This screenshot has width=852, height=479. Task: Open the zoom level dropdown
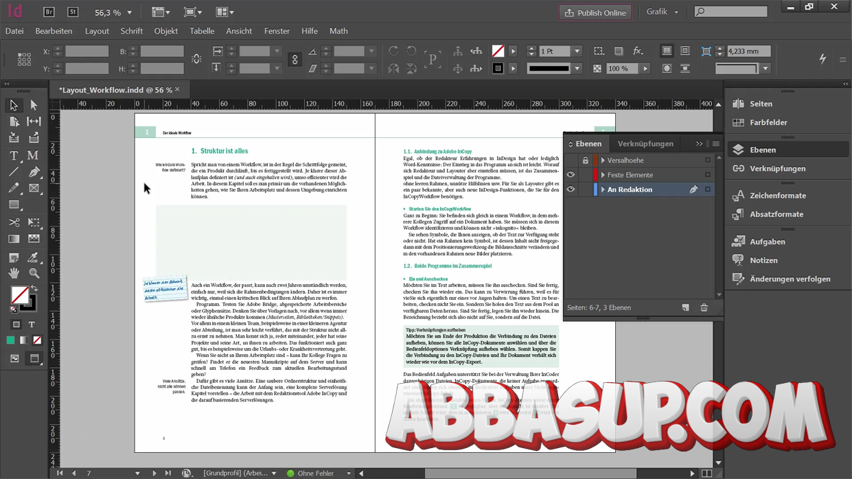tap(129, 12)
